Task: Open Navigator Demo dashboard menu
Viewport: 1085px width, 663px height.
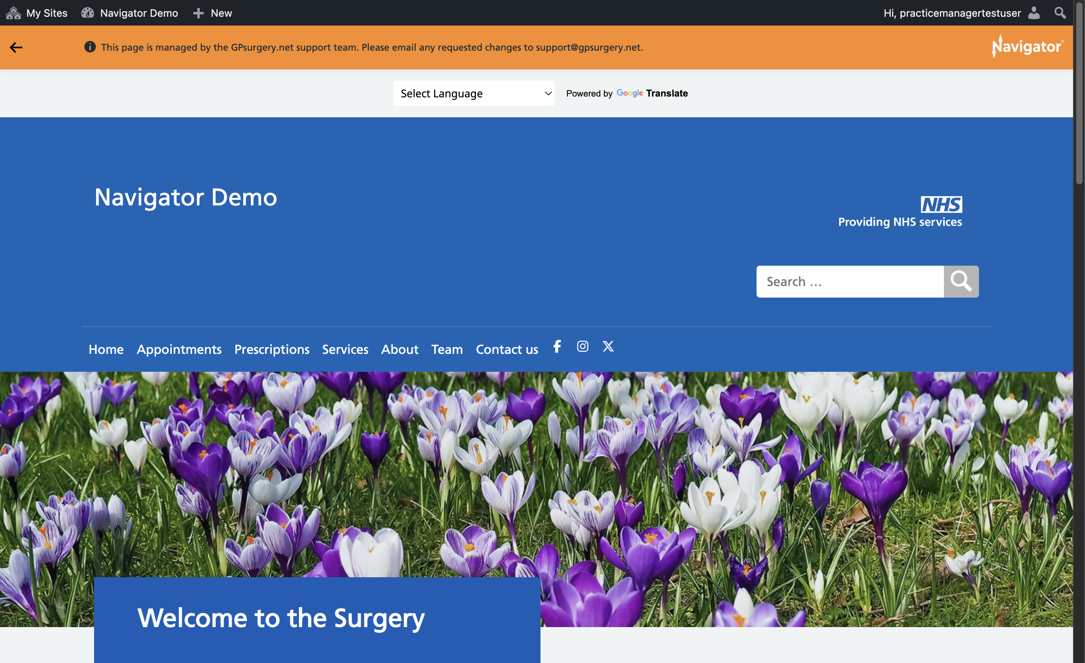Action: 130,13
